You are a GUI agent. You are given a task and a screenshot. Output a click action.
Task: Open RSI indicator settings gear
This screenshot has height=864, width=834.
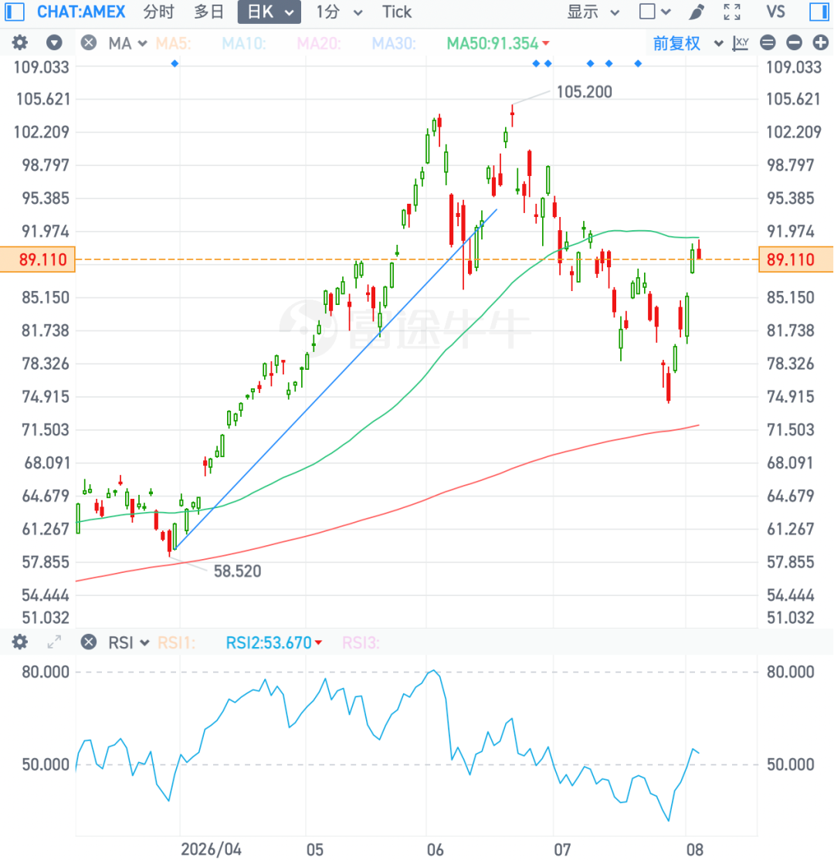point(20,642)
